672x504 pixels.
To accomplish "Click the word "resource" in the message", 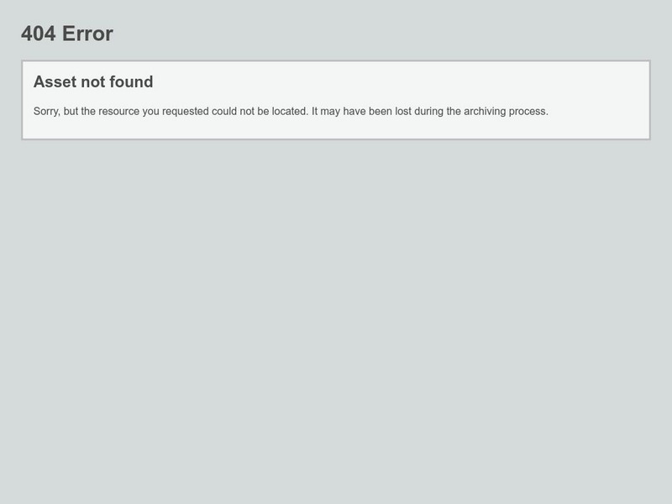I will point(118,112).
